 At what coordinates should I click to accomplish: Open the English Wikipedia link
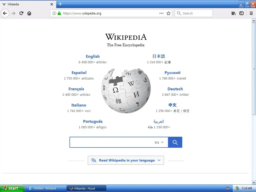[93, 56]
